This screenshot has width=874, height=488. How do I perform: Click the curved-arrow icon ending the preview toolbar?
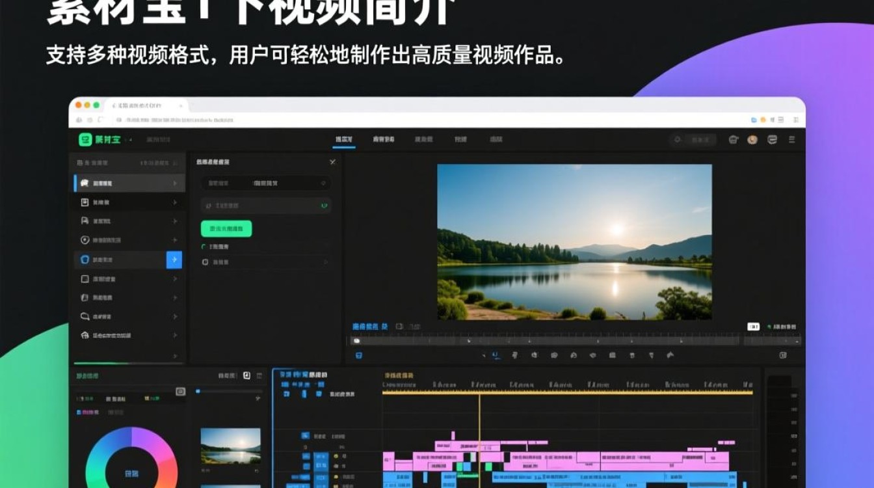[x=670, y=355]
